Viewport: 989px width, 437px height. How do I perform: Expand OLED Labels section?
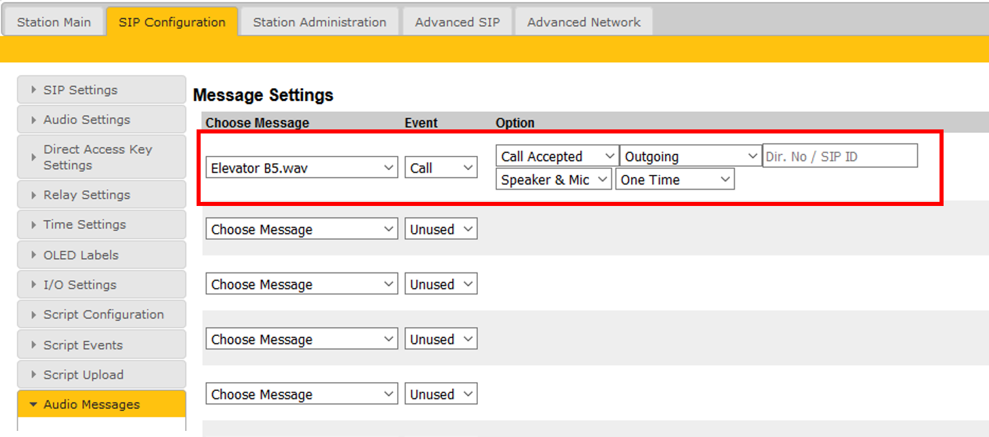pos(101,255)
